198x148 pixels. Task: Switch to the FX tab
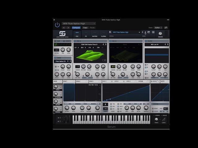coord(86,34)
